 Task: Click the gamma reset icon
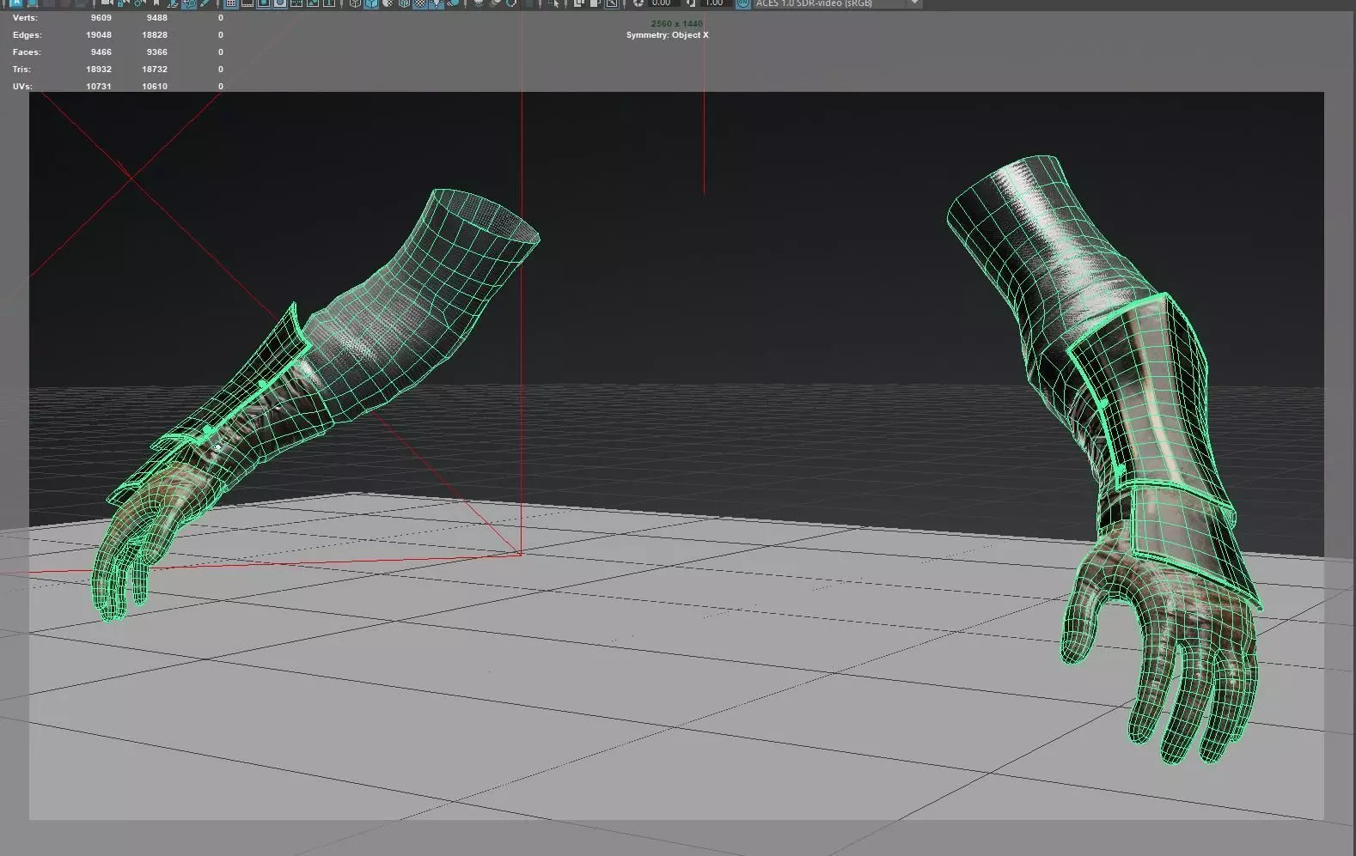pos(690,3)
